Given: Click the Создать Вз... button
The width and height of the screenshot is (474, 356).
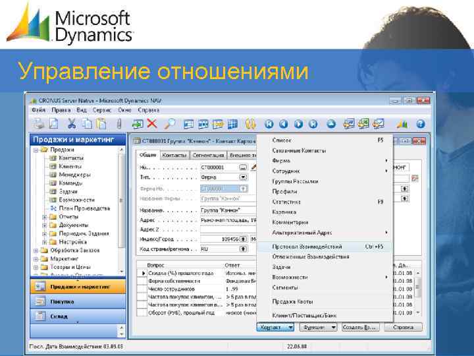Looking at the screenshot, I should 360,327.
